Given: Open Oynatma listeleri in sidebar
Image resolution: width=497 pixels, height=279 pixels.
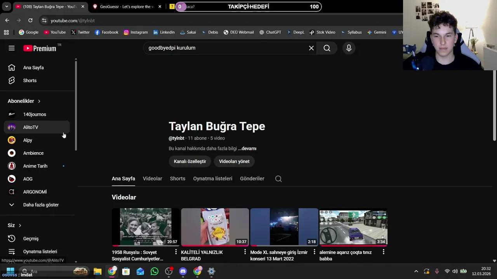Looking at the screenshot, I should click(37, 251).
